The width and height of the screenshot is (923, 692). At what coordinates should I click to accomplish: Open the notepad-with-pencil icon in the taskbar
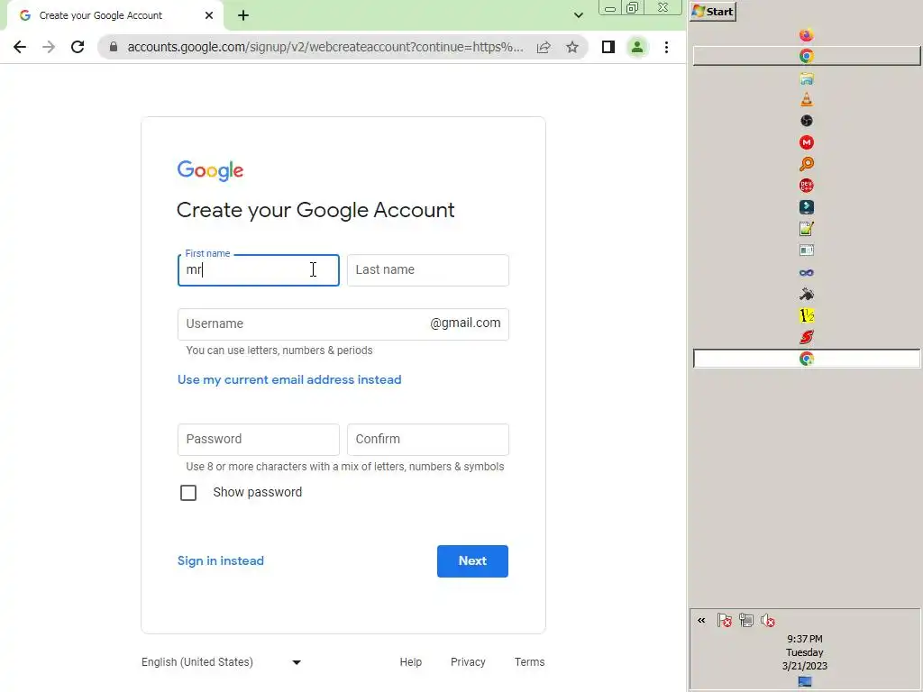[x=807, y=229]
